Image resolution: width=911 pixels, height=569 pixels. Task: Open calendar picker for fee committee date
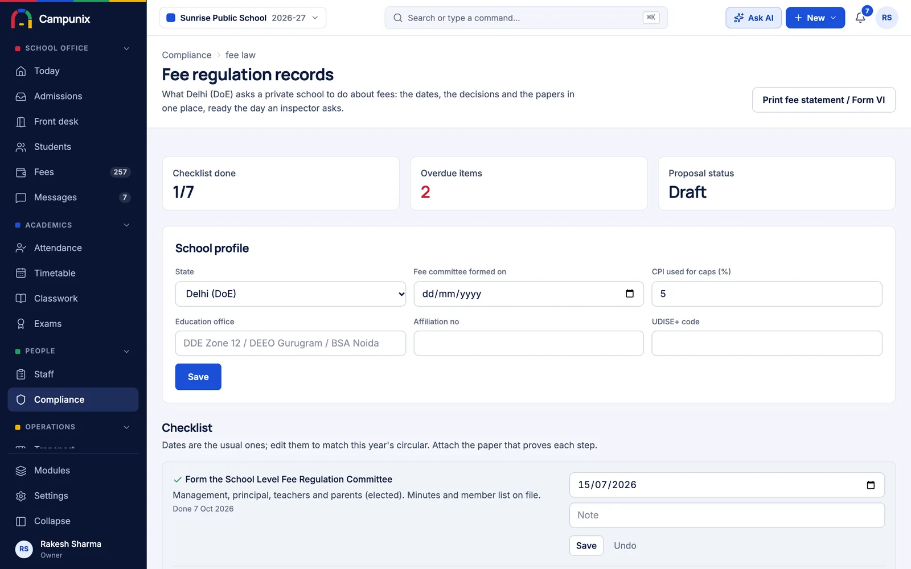coord(630,294)
